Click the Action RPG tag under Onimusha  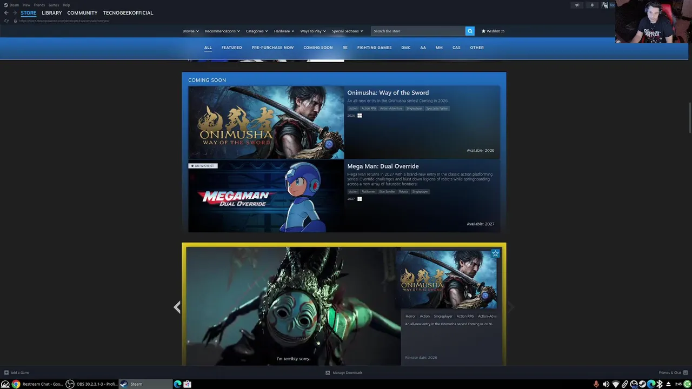click(369, 108)
